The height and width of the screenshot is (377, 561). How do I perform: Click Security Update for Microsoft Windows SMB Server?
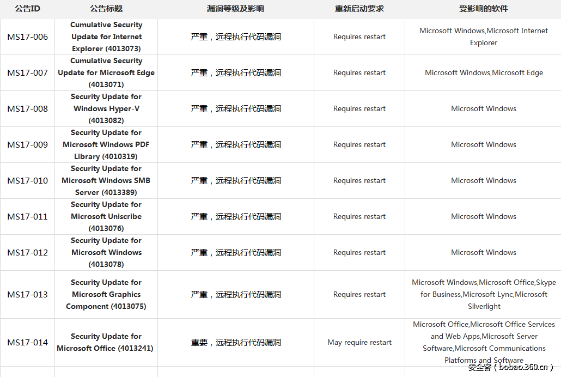tap(106, 180)
